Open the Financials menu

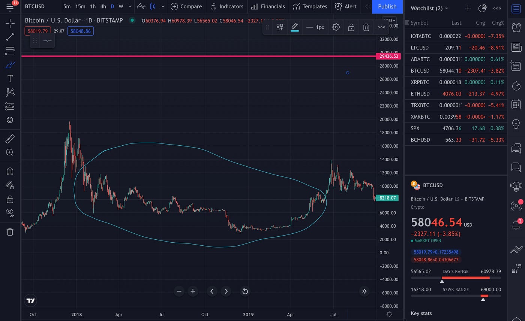(268, 6)
